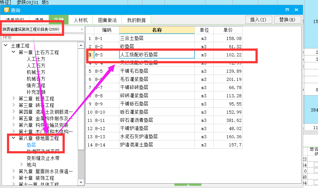The height and width of the screenshot is (194, 318).
Task: Select 垫层 under 楼地面工程
Action: (31, 145)
